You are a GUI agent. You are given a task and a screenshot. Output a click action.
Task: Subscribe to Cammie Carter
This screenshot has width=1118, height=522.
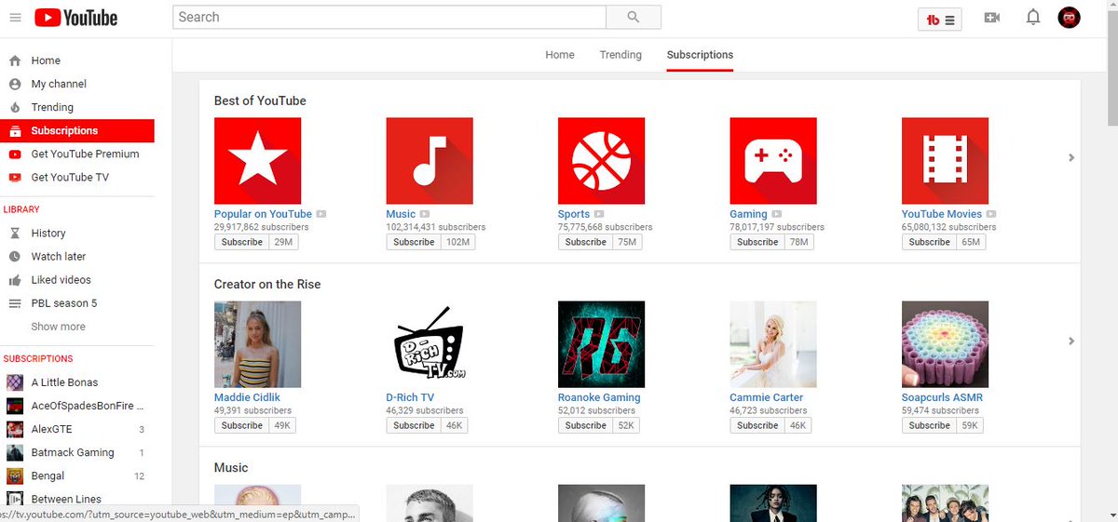point(758,425)
